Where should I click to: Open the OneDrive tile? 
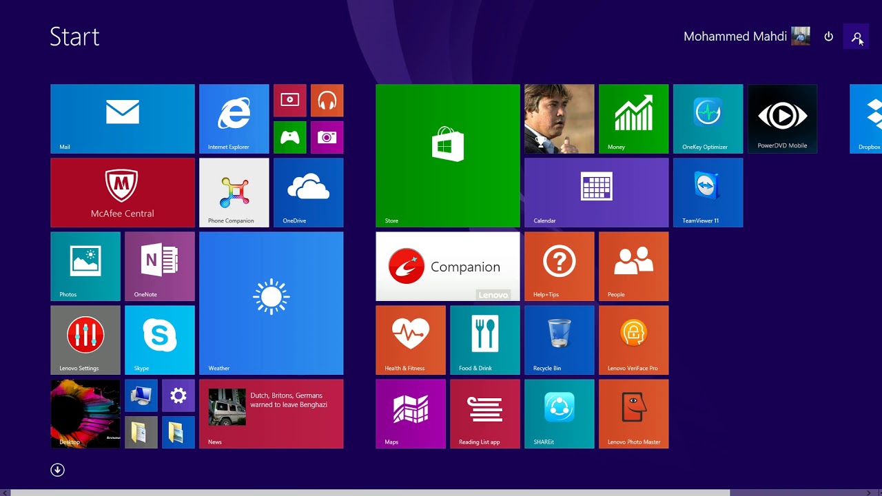pos(309,192)
